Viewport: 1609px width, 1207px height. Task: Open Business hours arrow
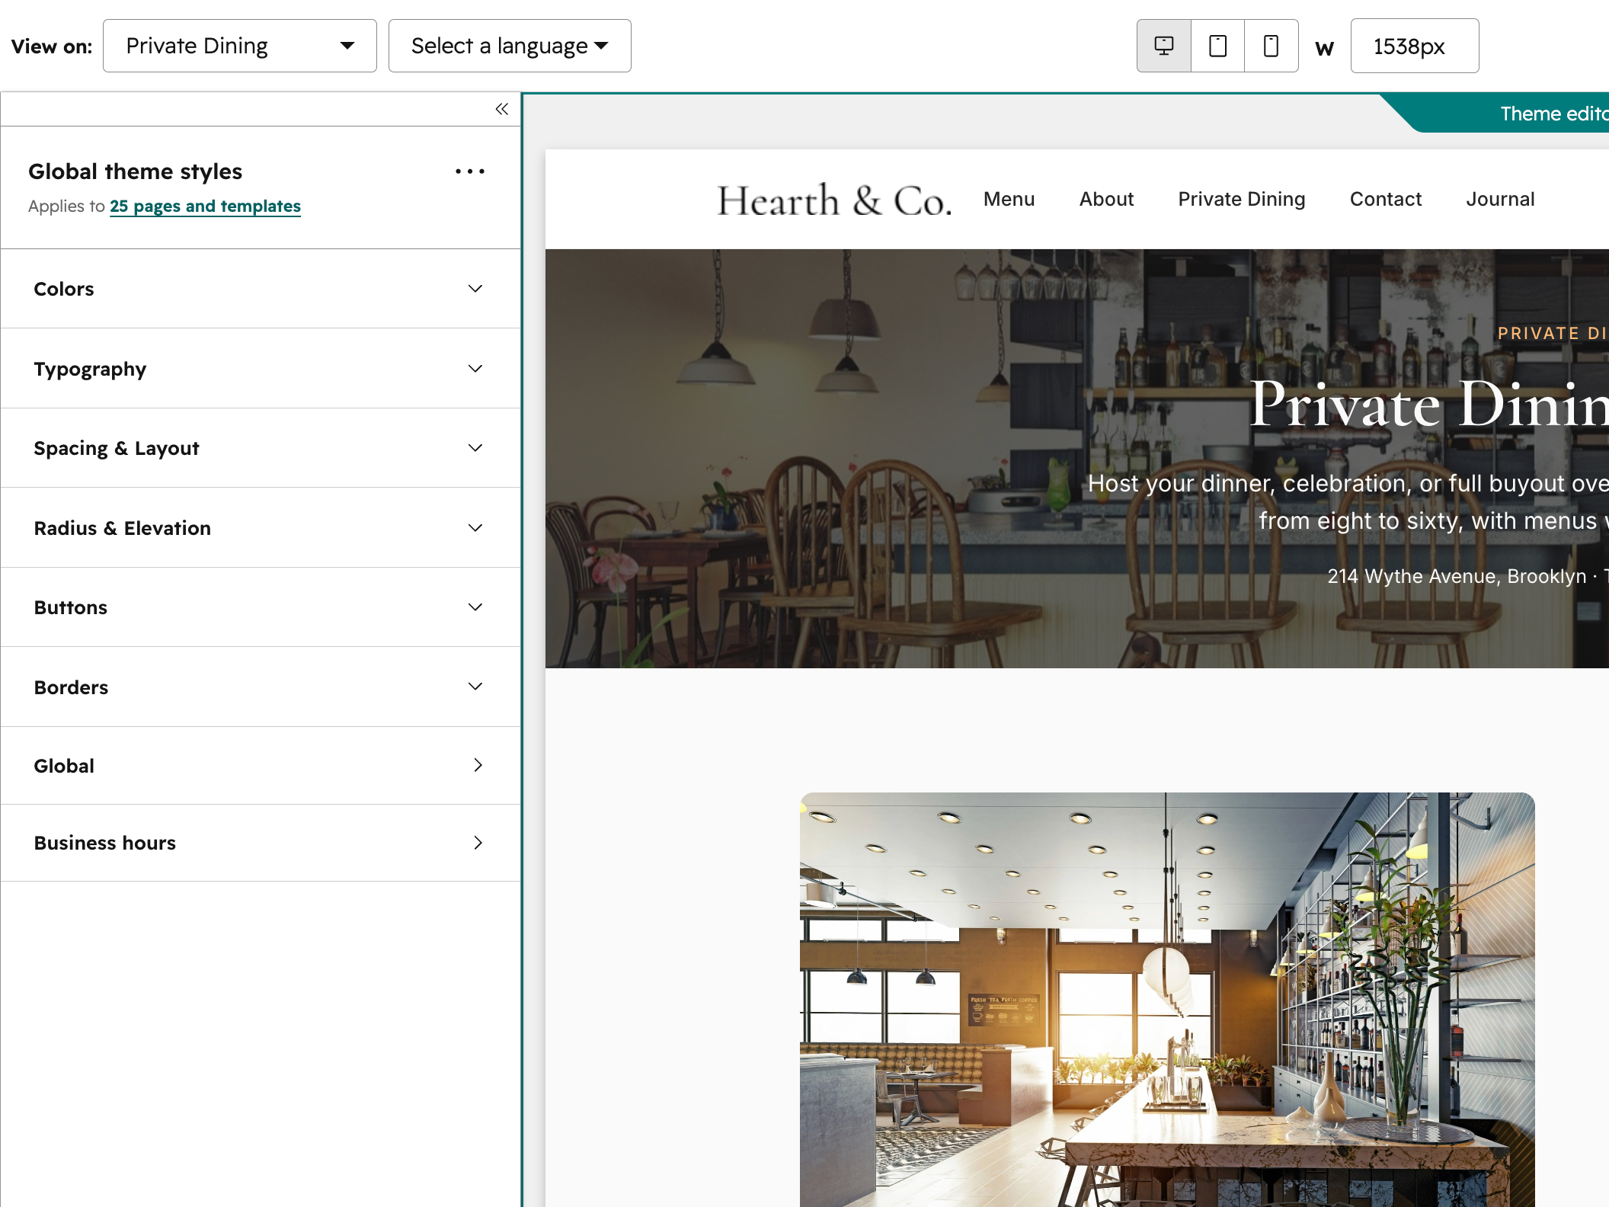coord(478,843)
